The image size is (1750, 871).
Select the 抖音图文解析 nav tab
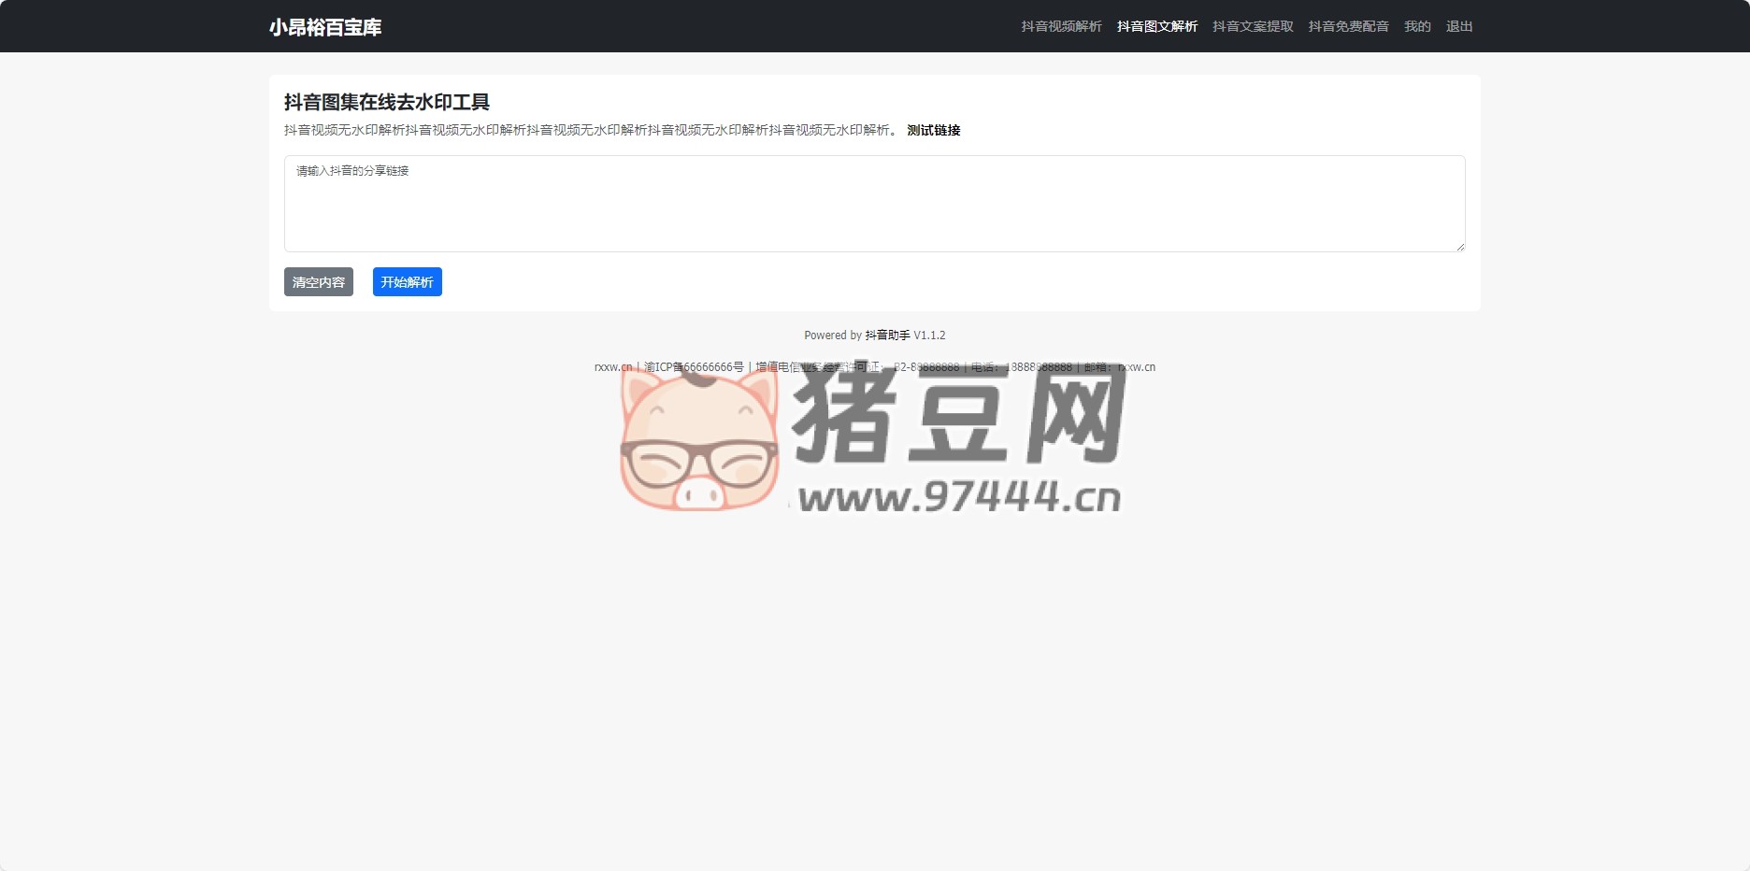(x=1156, y=26)
